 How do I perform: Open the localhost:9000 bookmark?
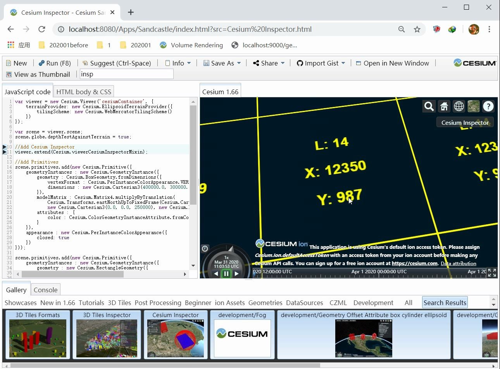coord(264,45)
